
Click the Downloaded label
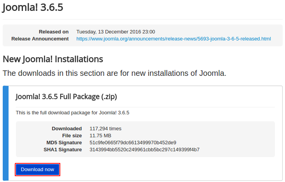click(66, 128)
